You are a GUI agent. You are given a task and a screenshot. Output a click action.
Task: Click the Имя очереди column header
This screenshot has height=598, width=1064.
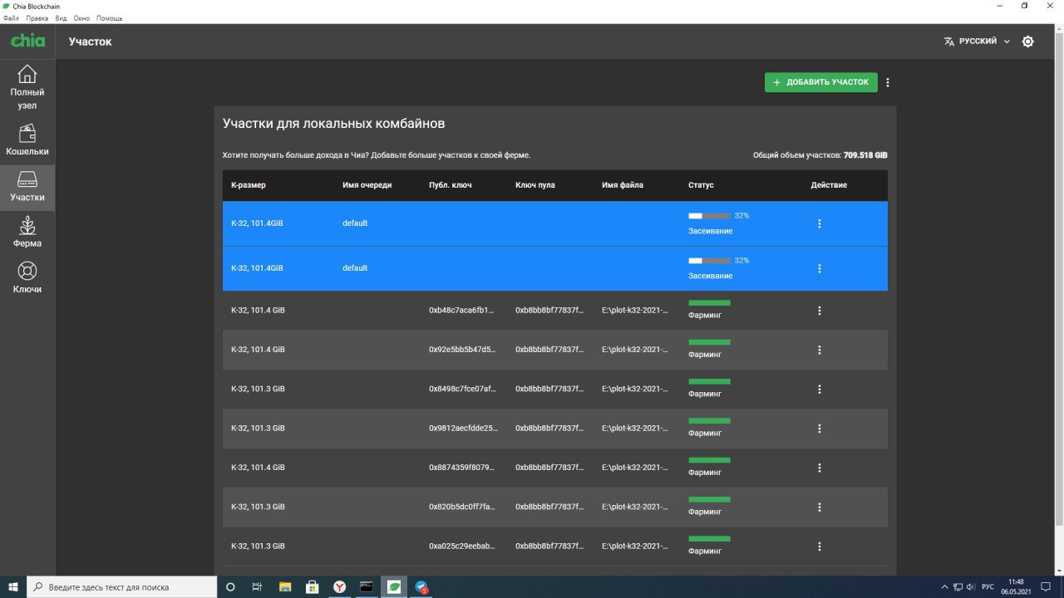click(x=367, y=185)
